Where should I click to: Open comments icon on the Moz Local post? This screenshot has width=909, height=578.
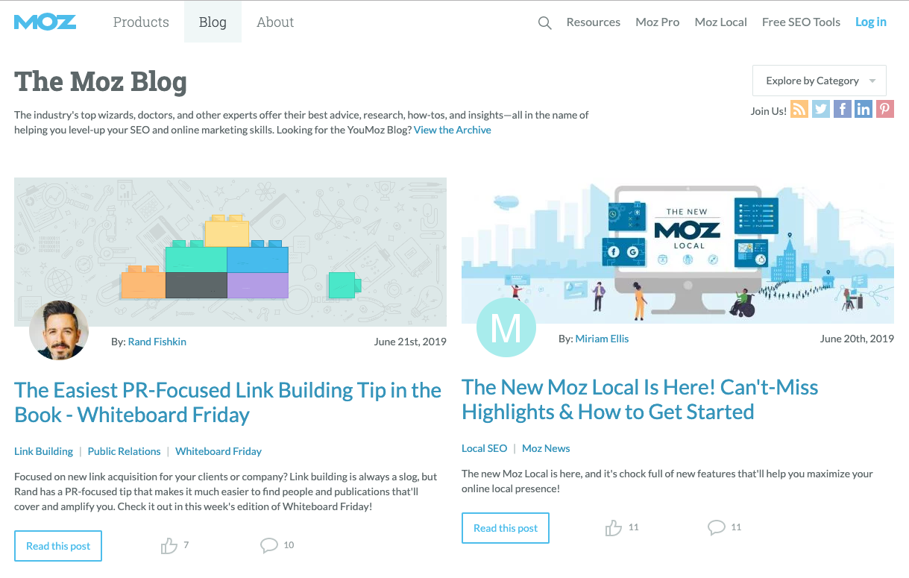[x=717, y=527]
